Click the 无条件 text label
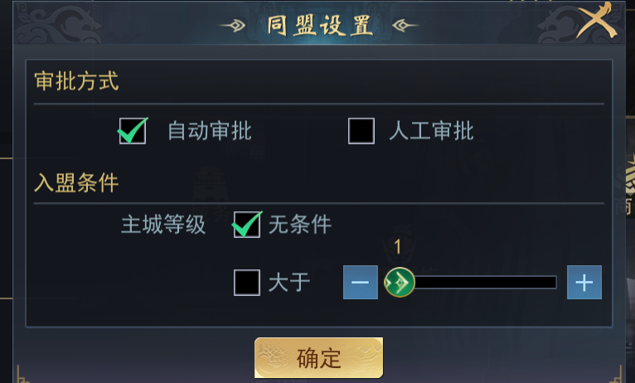Screen dimensions: 635x383 [300, 225]
